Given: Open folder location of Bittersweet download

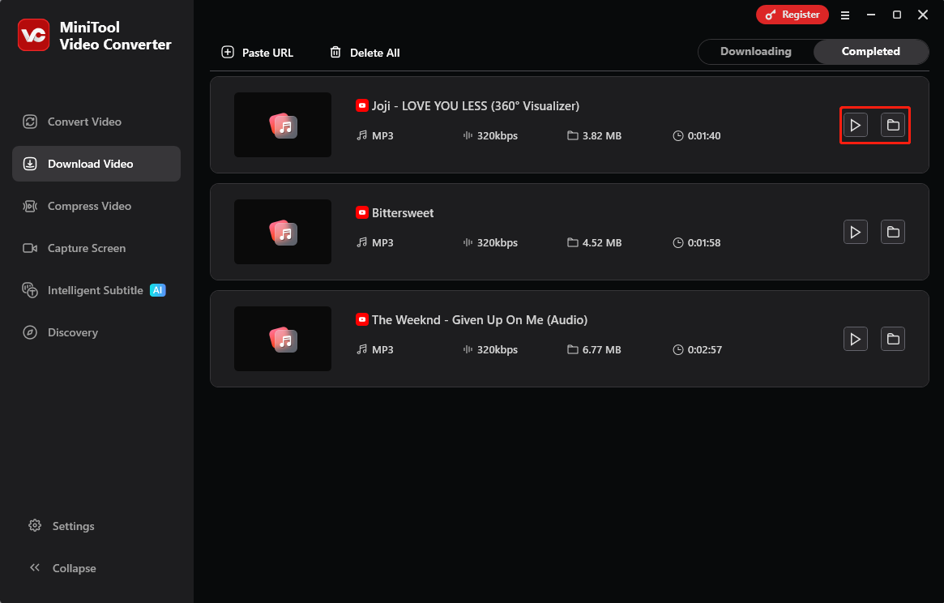Looking at the screenshot, I should [x=892, y=232].
